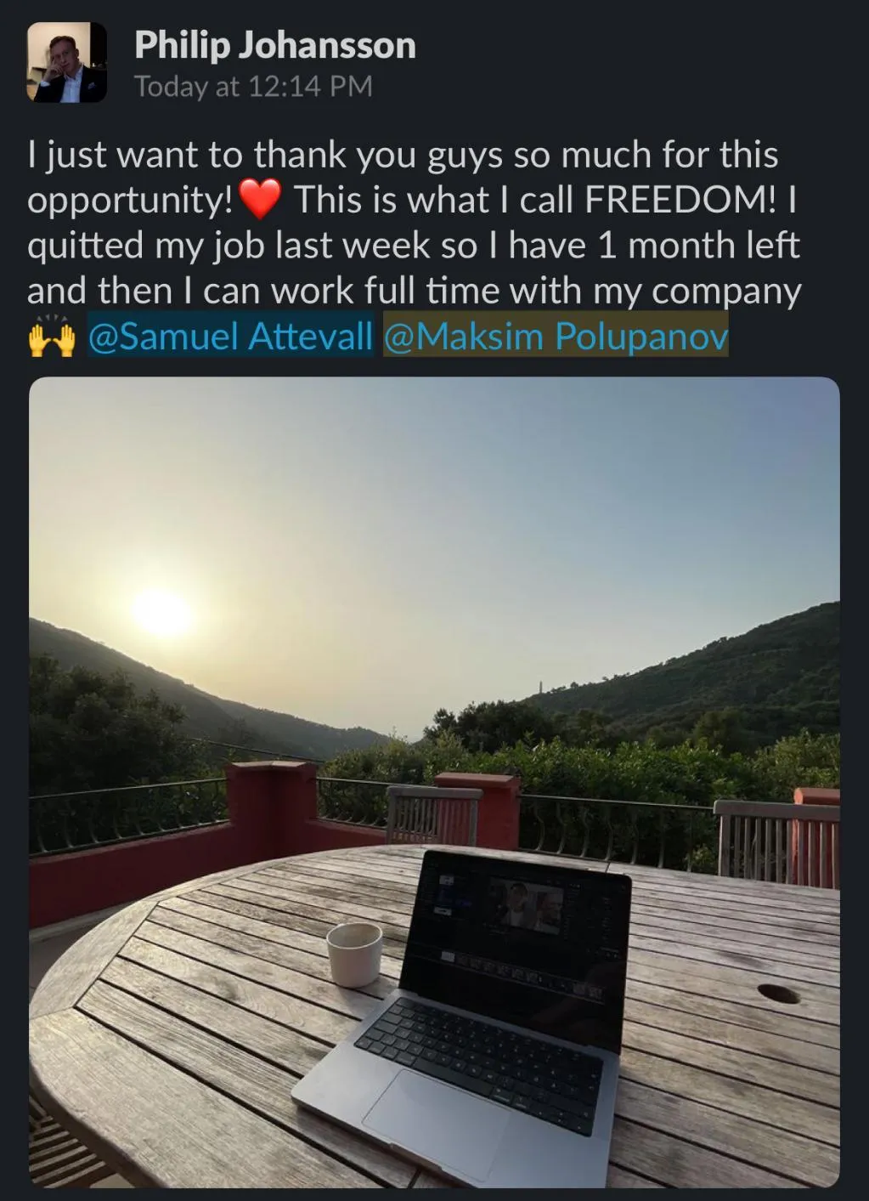Open the @Samuel Attevall mention

tap(230, 336)
